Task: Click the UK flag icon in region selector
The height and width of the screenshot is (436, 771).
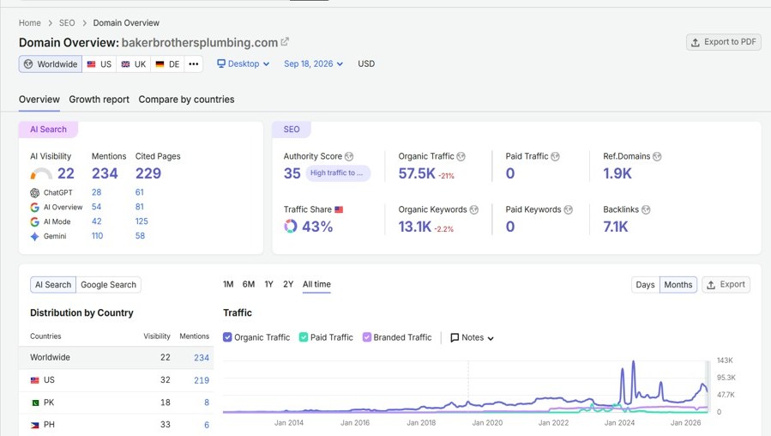Action: click(x=125, y=64)
